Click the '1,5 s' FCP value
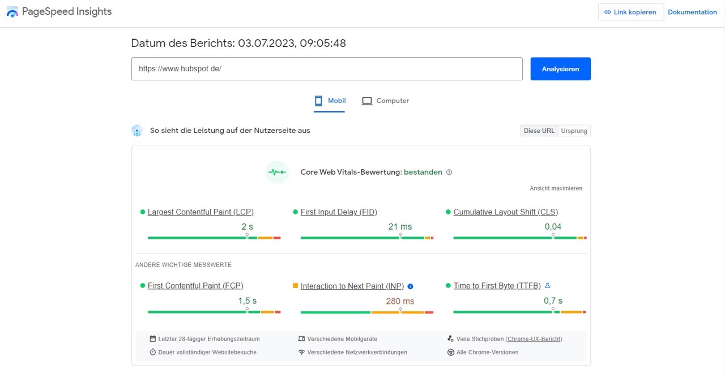 [x=248, y=301]
